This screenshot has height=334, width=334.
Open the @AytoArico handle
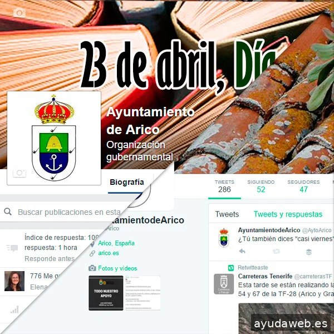pyautogui.click(x=317, y=230)
